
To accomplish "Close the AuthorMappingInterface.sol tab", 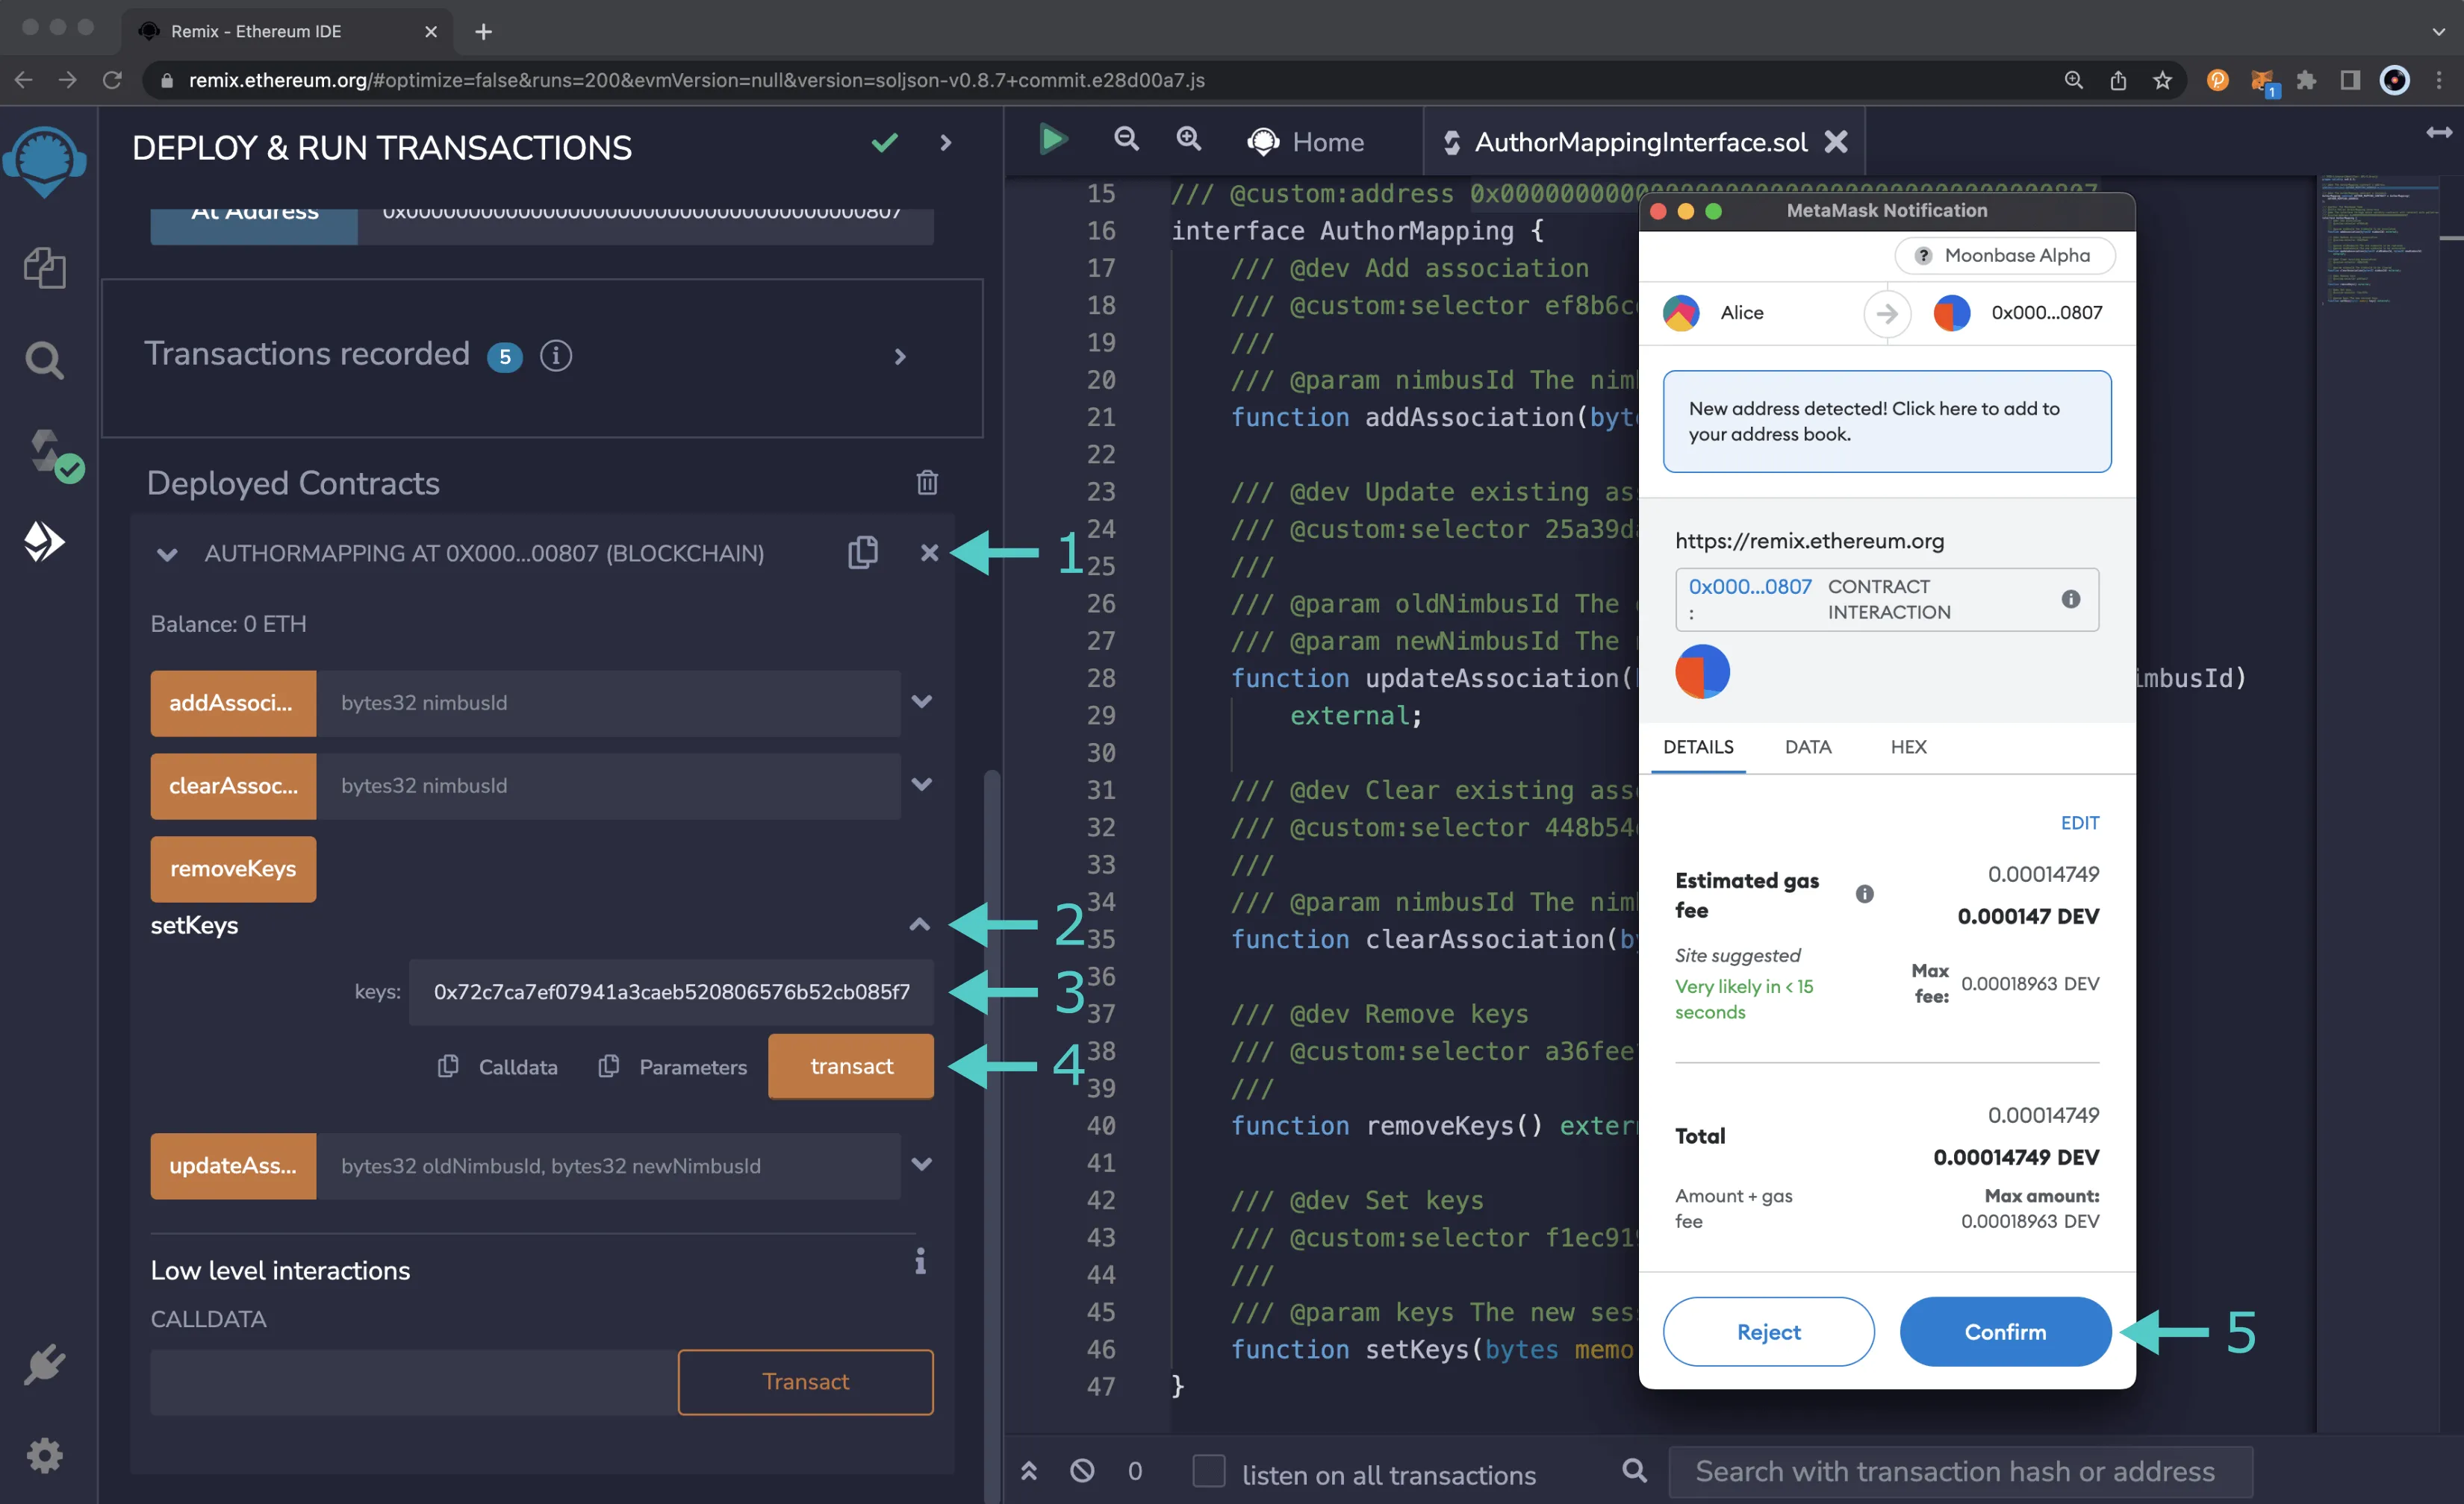I will [x=1836, y=142].
